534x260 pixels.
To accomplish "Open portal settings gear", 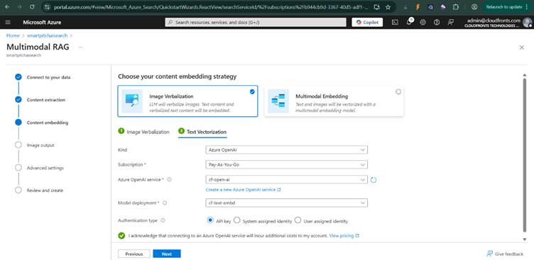I will (x=423, y=23).
